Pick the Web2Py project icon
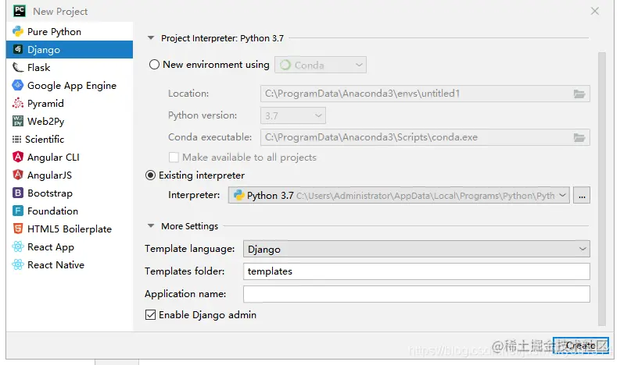 pos(18,122)
